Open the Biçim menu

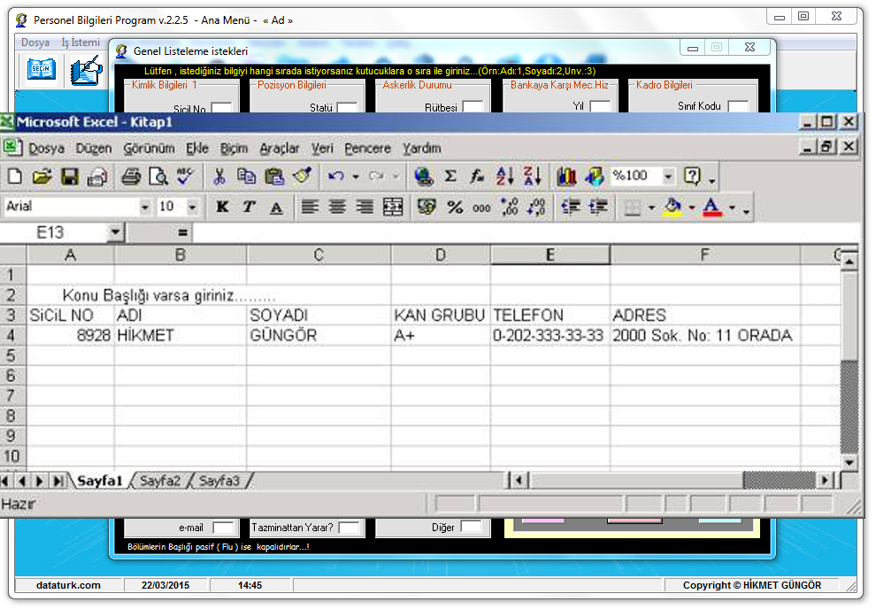pos(234,148)
